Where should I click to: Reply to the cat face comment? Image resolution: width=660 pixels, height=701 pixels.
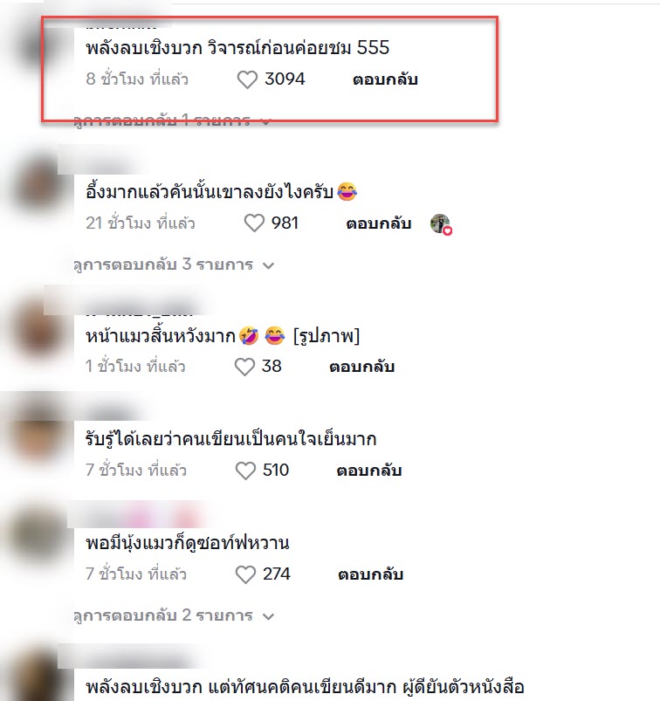[361, 367]
